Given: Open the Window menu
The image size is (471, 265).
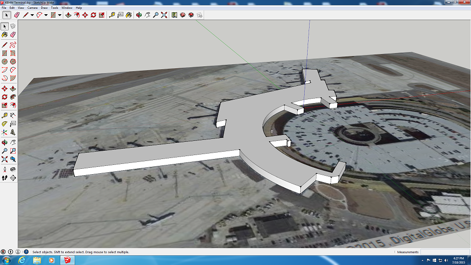Looking at the screenshot, I should pyautogui.click(x=67, y=8).
